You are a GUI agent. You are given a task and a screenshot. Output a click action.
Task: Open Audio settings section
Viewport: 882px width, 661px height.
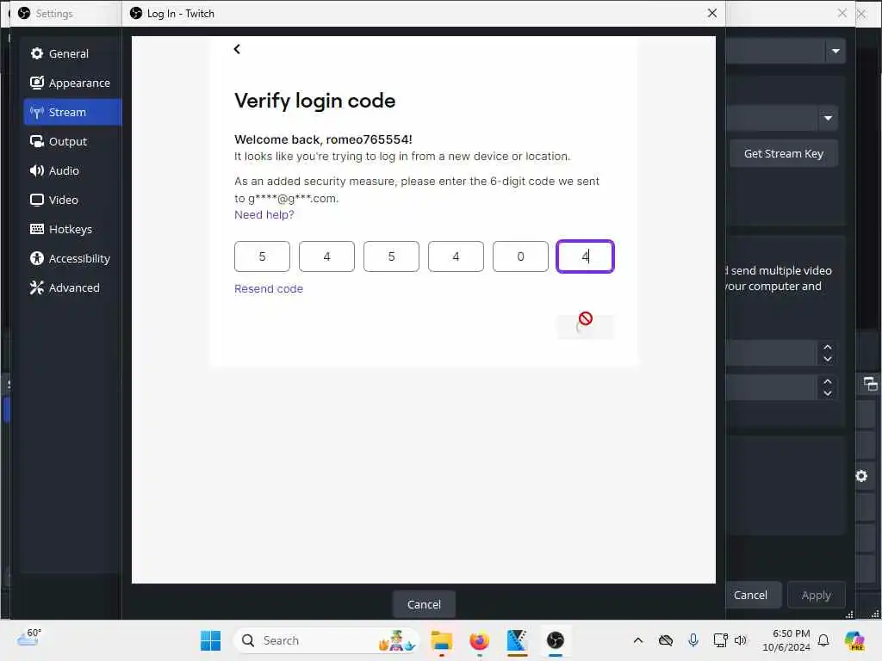tap(72, 170)
